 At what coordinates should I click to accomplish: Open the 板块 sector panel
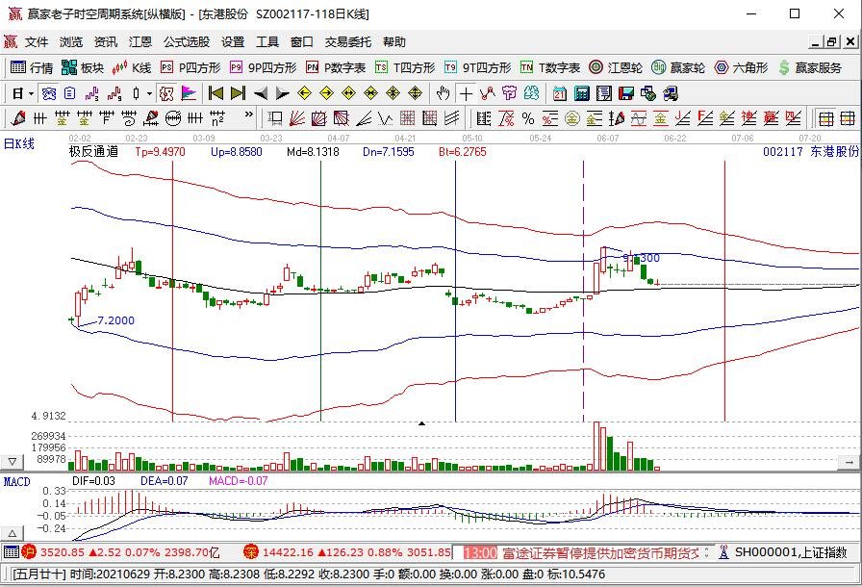point(83,67)
